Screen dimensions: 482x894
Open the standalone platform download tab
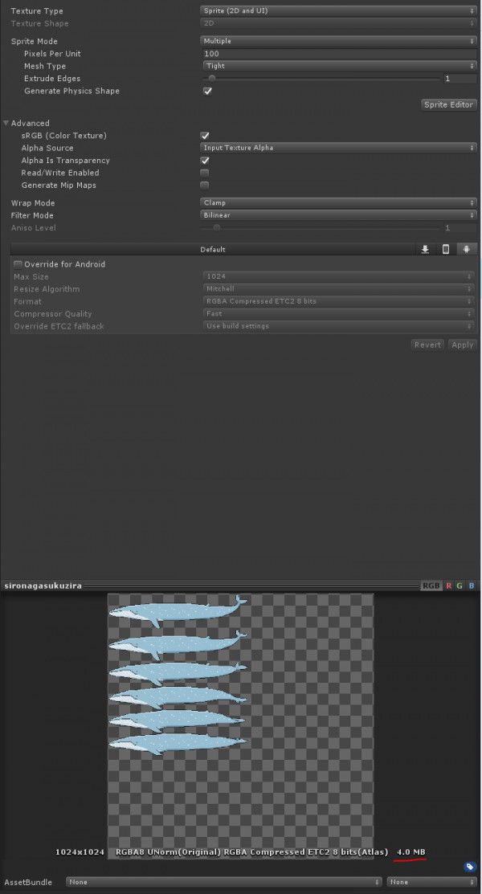pyautogui.click(x=425, y=249)
